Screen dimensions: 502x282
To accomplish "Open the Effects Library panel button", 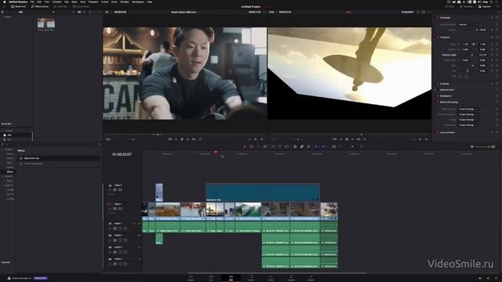I will [x=40, y=6].
